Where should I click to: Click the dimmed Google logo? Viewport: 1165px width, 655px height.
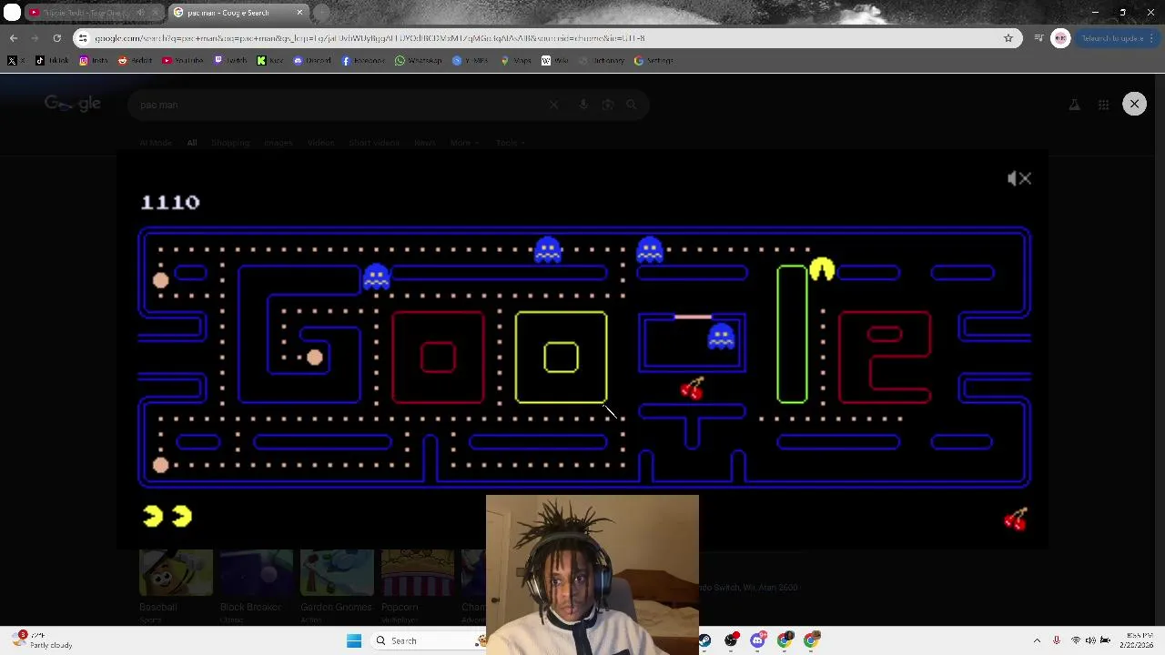pyautogui.click(x=73, y=105)
